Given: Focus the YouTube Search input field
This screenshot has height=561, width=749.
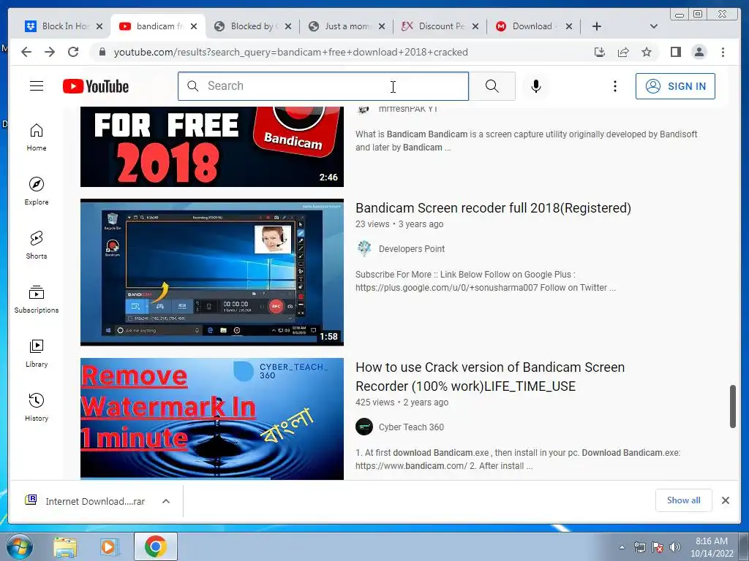Looking at the screenshot, I should point(323,86).
